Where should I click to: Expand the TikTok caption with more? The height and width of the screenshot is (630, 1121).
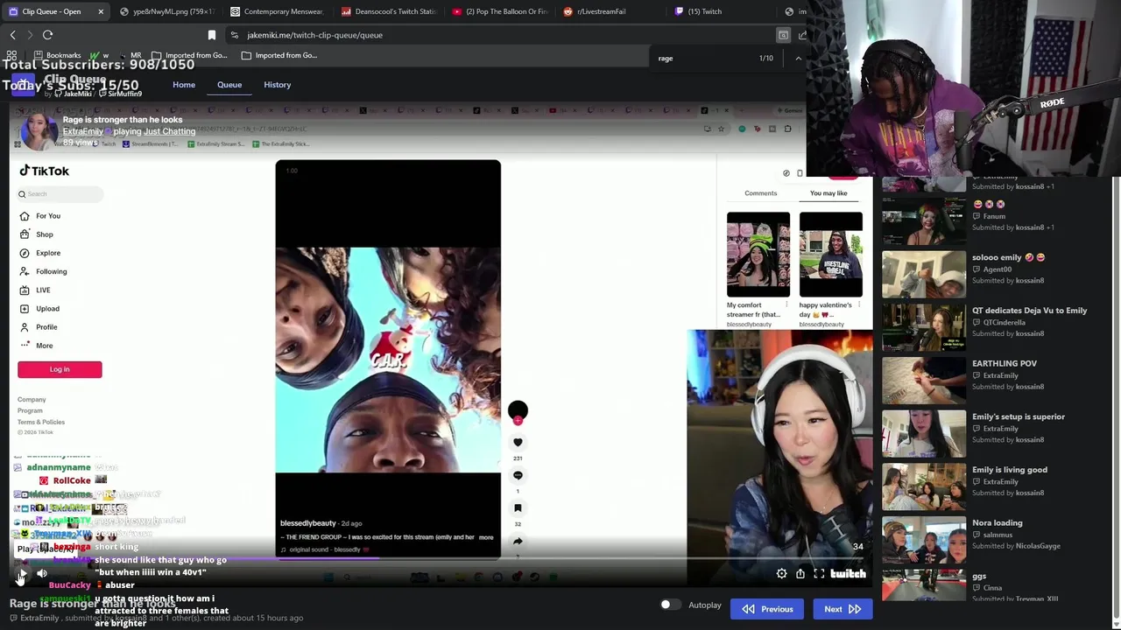486,537
